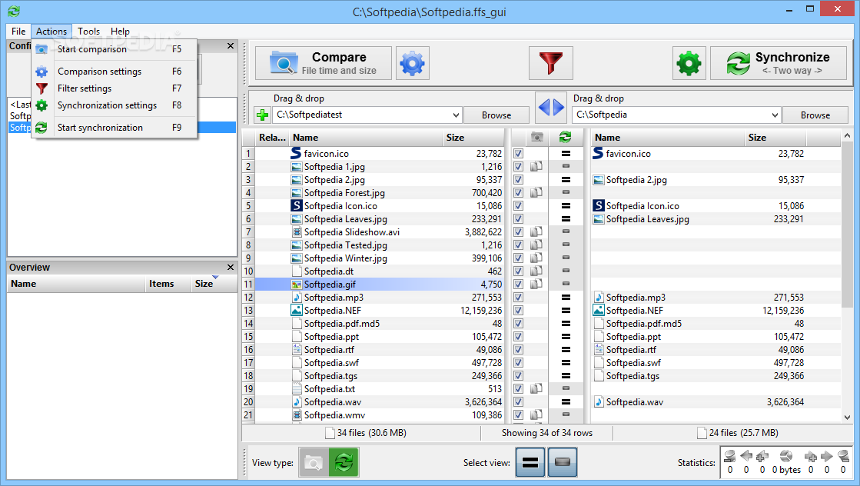Choose Comparison settings from Actions menu
This screenshot has width=860, height=486.
[x=115, y=72]
